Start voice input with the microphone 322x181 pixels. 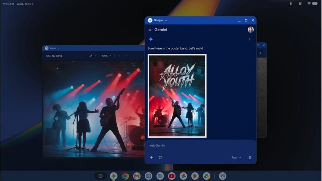[x=250, y=157]
